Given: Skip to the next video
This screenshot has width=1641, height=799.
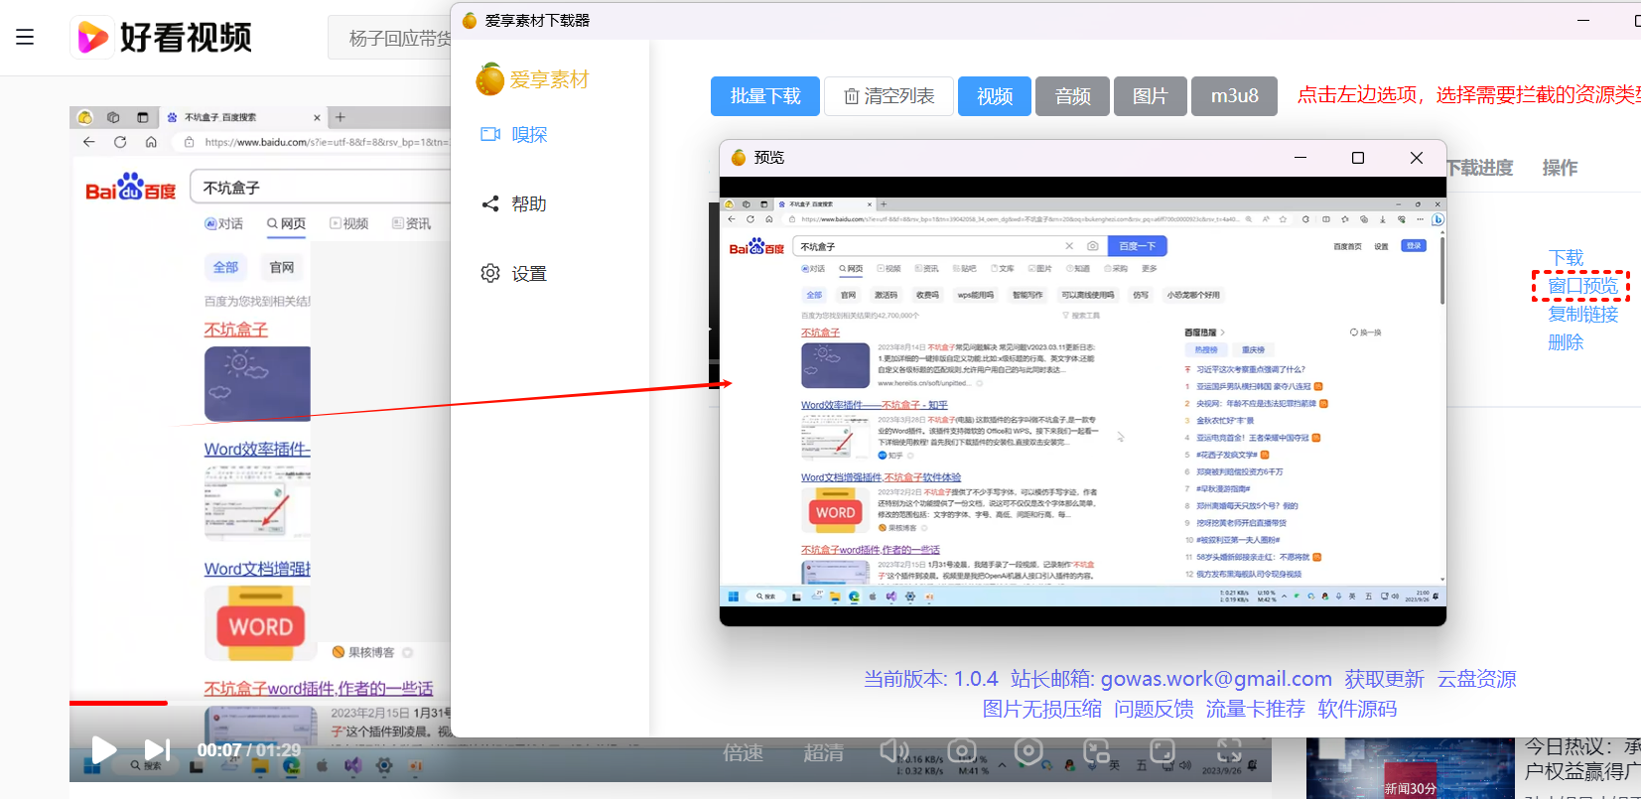Looking at the screenshot, I should click(x=158, y=749).
